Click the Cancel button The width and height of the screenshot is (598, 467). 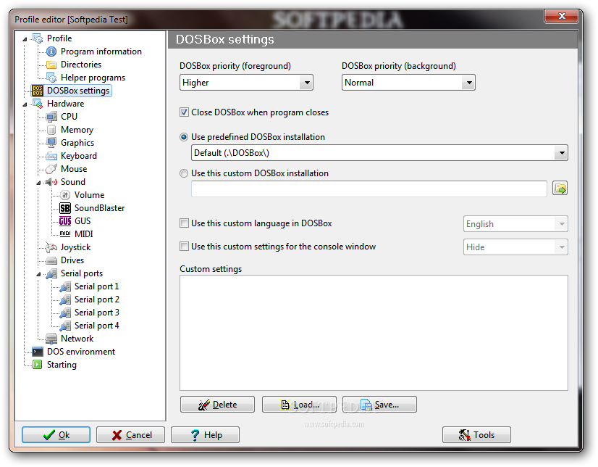click(x=130, y=435)
